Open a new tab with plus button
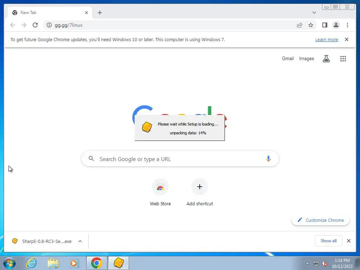 tap(99, 13)
